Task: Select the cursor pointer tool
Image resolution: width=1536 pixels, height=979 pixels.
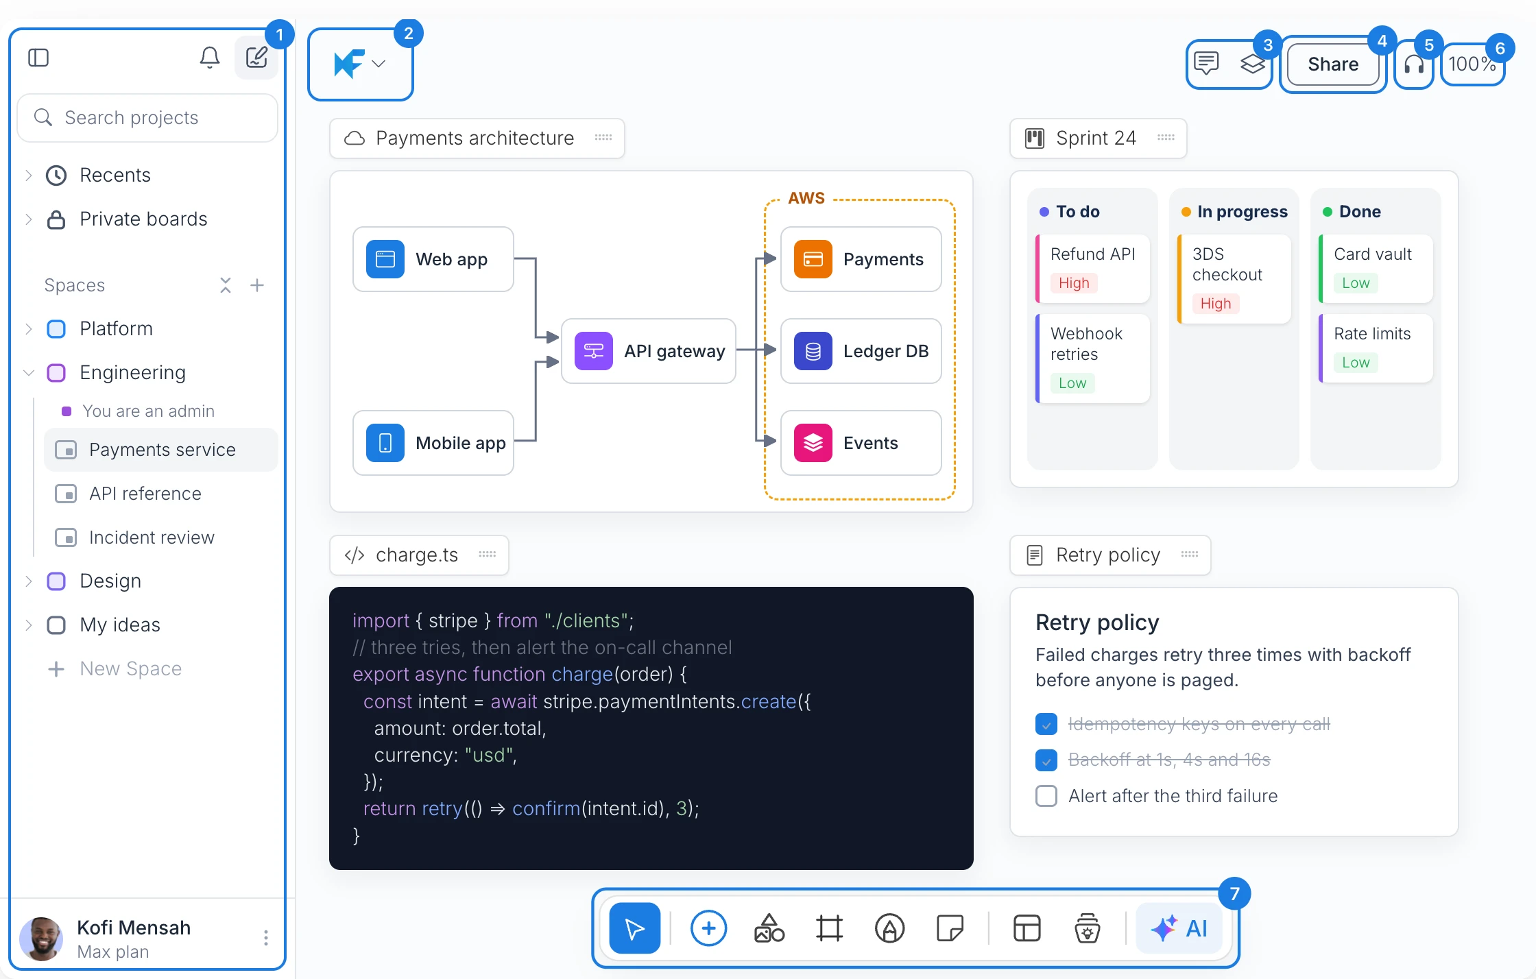Action: click(635, 928)
